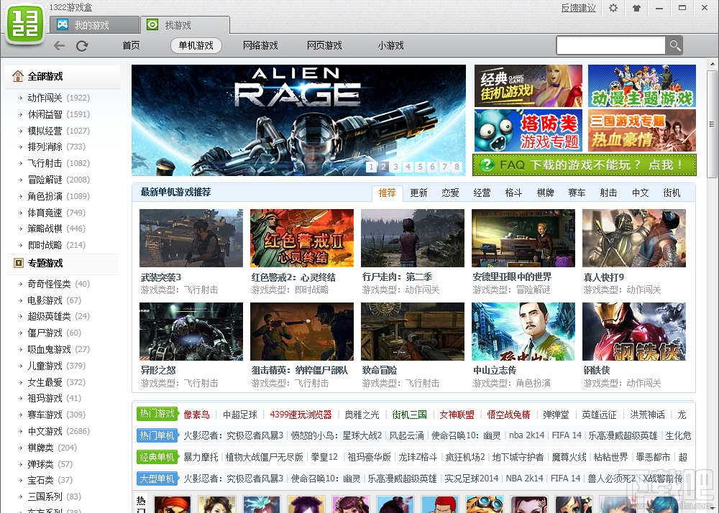Select the 推荐 tab
Screen dimensions: 719x513
pyautogui.click(x=387, y=193)
